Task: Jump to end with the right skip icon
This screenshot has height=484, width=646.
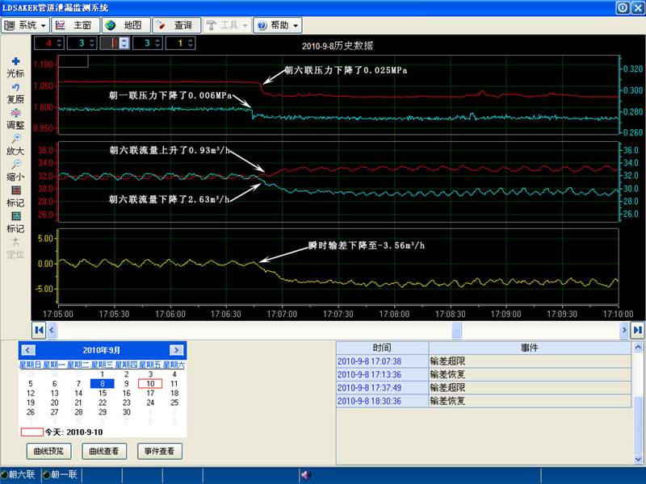Action: 637,329
